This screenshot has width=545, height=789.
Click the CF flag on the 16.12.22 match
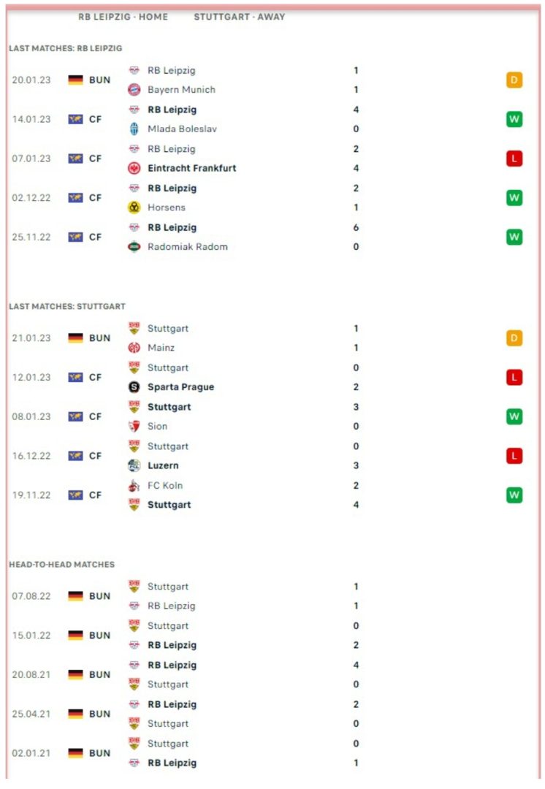click(75, 456)
